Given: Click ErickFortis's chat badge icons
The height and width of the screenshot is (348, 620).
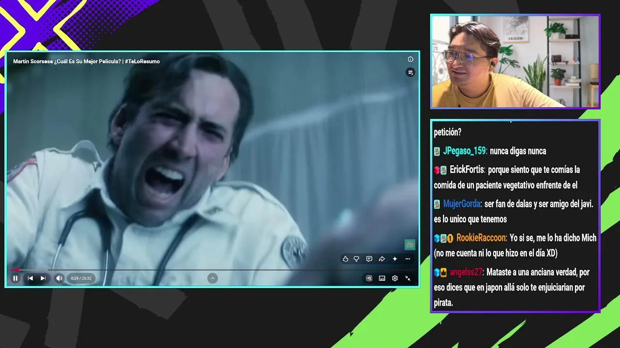Looking at the screenshot, I should [x=440, y=170].
